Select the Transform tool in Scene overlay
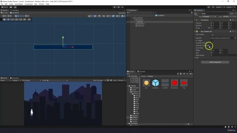Image resolution: width=237 pixels, height=133 pixels. pos(25,20)
